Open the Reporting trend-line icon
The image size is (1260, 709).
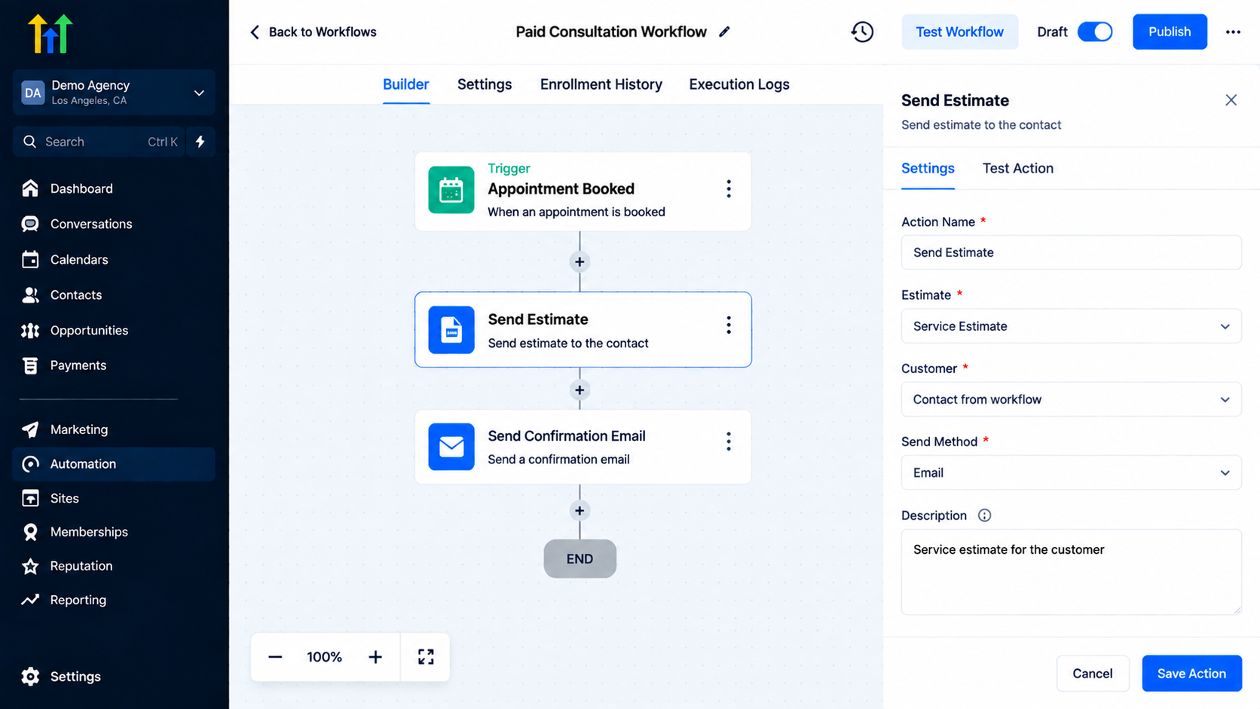click(x=30, y=600)
